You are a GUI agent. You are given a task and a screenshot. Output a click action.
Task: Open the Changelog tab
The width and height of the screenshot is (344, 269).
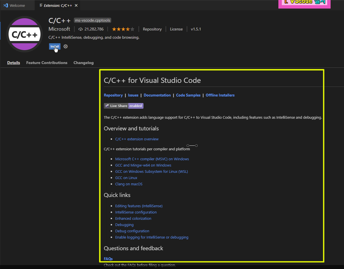[84, 63]
